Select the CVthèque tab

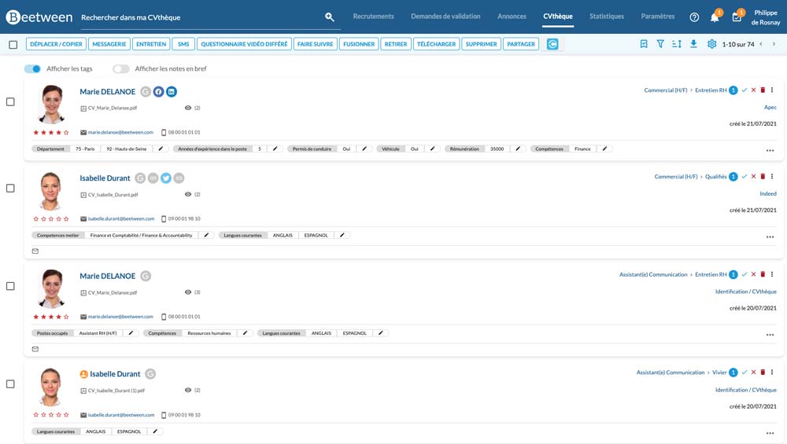[558, 17]
